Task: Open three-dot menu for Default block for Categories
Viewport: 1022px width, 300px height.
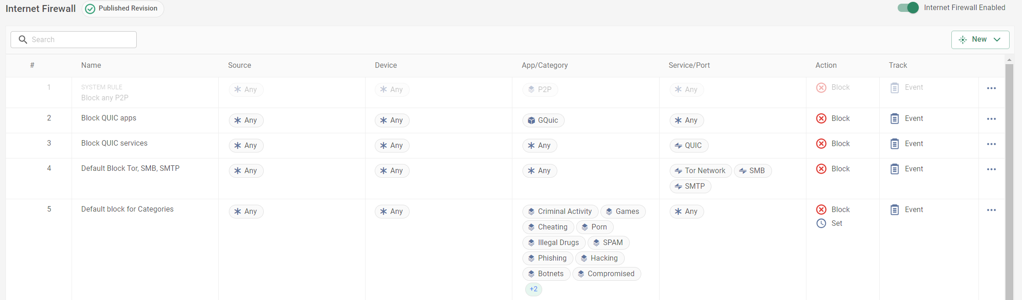Action: tap(991, 210)
